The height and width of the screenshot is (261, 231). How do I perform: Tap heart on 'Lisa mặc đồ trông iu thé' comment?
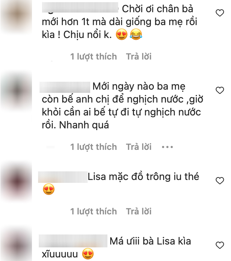pos(220,181)
